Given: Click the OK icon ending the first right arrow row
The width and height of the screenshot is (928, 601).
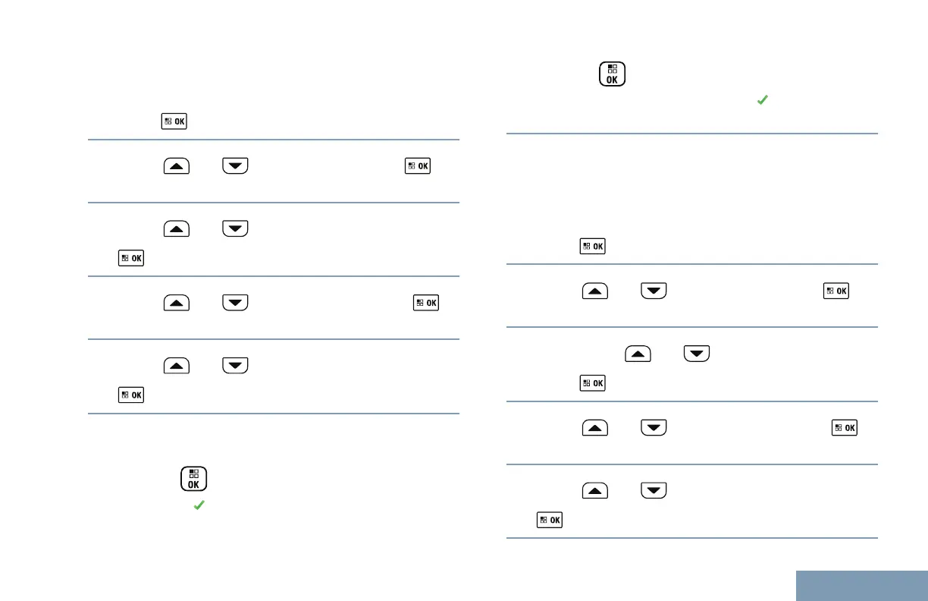Looking at the screenshot, I should tap(837, 291).
